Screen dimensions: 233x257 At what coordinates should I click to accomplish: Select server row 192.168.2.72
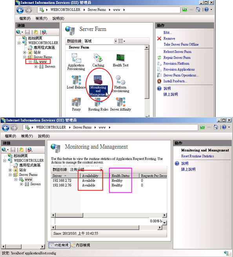[x=109, y=181]
